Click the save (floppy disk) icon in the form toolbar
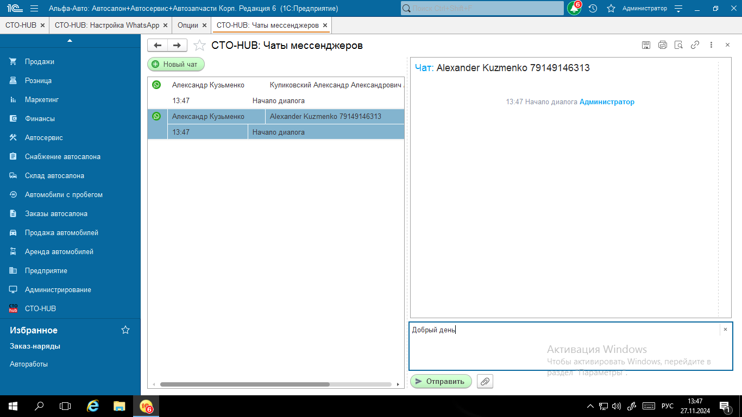The height and width of the screenshot is (417, 742). point(646,46)
